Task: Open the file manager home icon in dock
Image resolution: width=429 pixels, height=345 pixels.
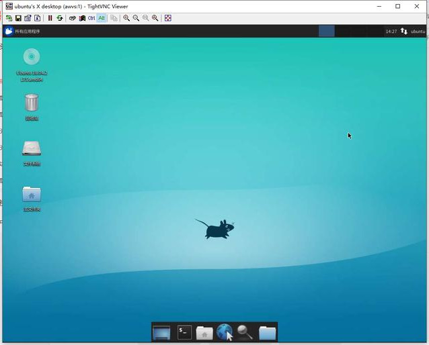Action: coord(204,333)
